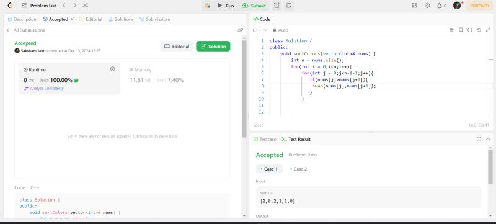Open the C++ language dropdown
Screen dimensions: 496x224
(260, 30)
